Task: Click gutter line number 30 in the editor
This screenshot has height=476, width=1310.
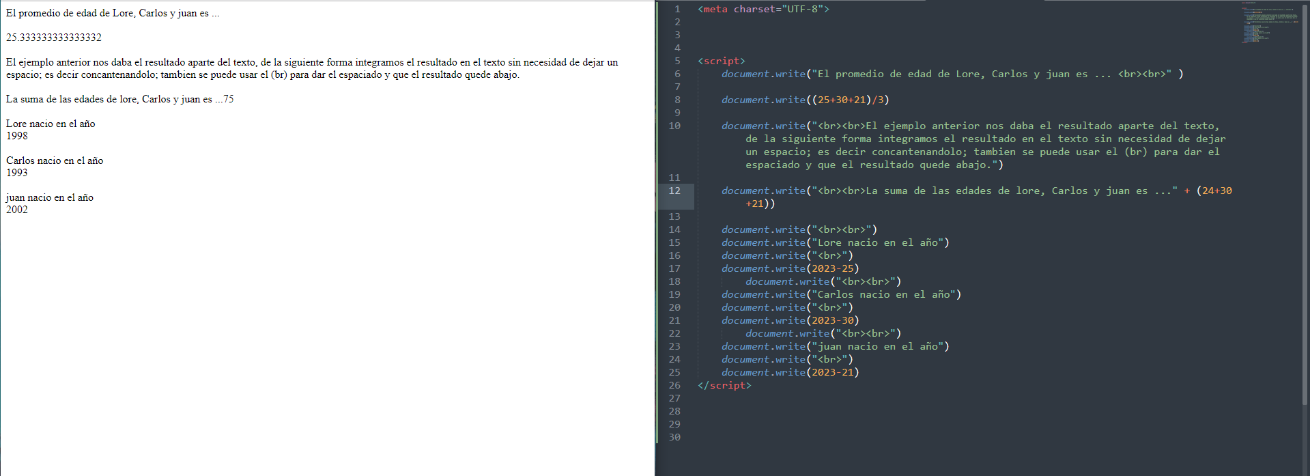Action: pyautogui.click(x=674, y=437)
